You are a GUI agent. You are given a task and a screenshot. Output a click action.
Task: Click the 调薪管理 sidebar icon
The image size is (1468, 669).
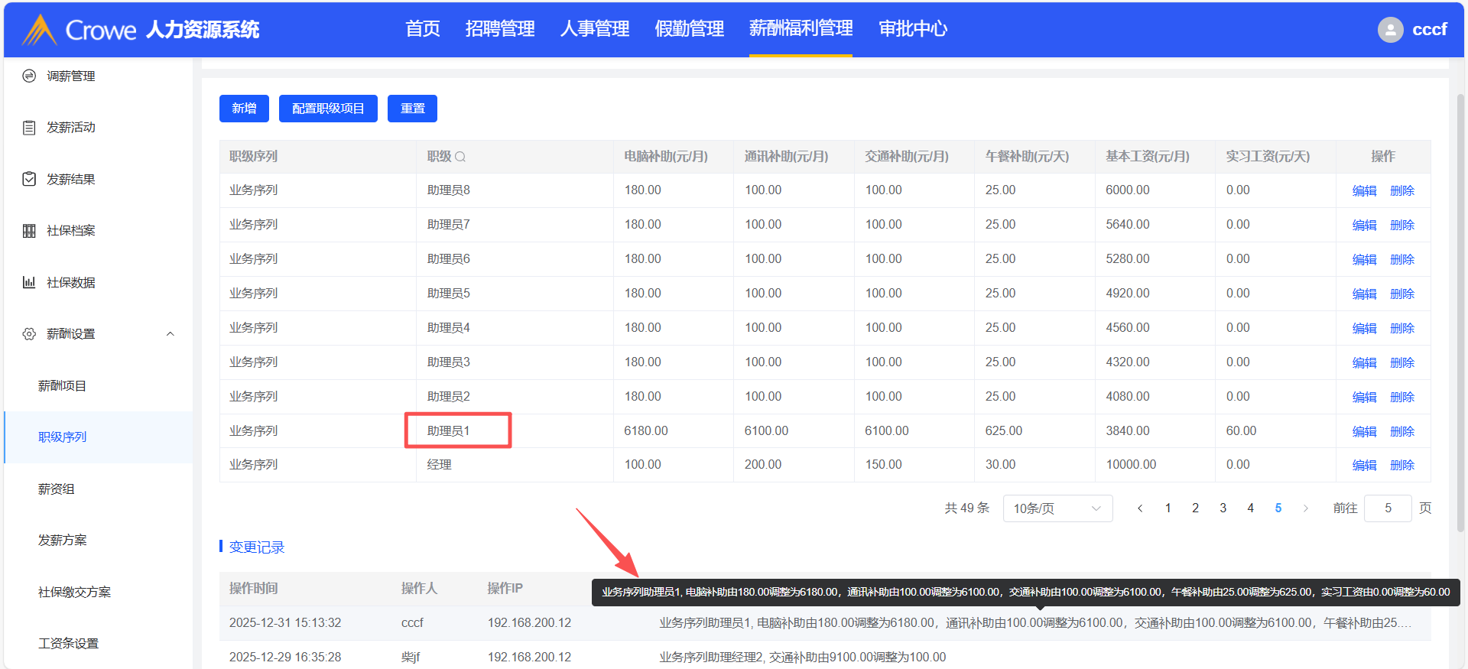tap(29, 76)
